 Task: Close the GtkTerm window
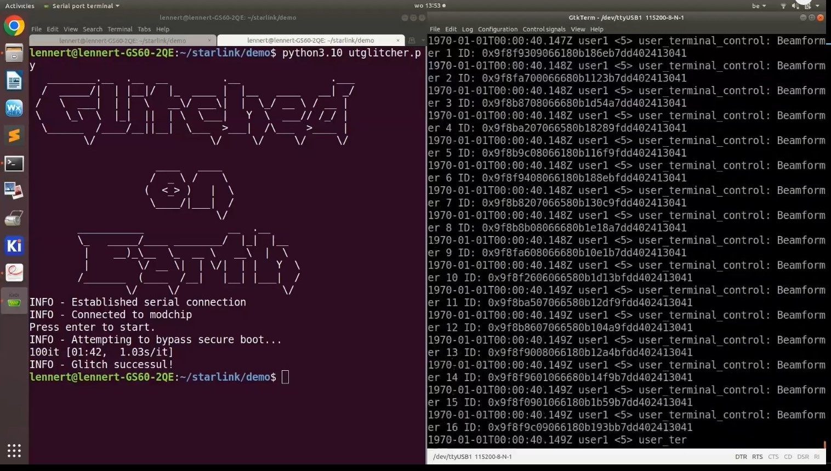point(821,18)
